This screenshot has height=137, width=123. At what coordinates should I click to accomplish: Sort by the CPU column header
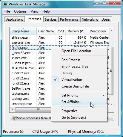(61, 31)
